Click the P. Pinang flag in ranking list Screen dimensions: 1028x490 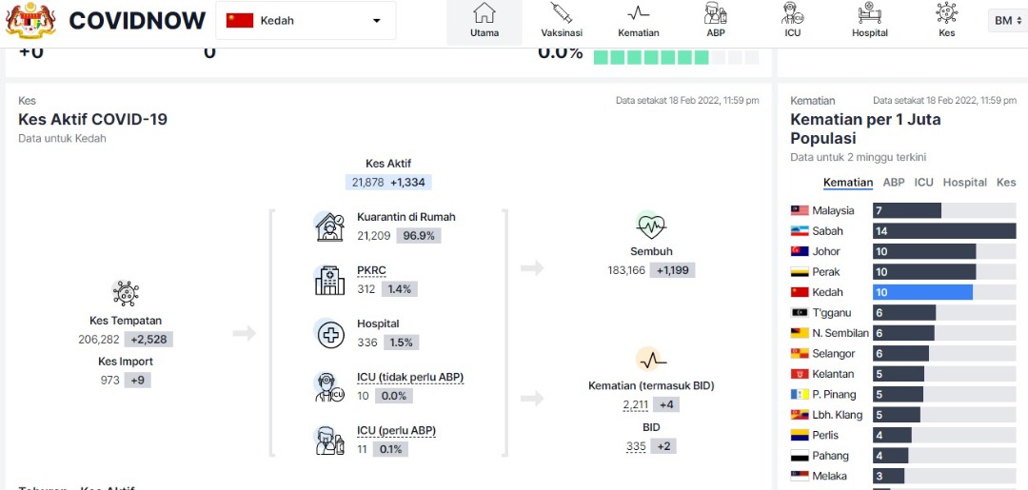[800, 394]
